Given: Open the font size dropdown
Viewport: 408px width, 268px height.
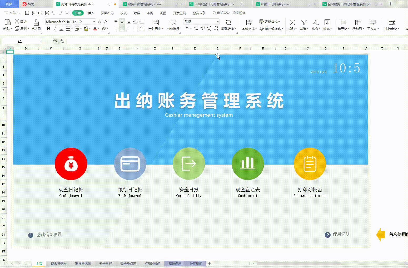Looking at the screenshot, I should 93,22.
